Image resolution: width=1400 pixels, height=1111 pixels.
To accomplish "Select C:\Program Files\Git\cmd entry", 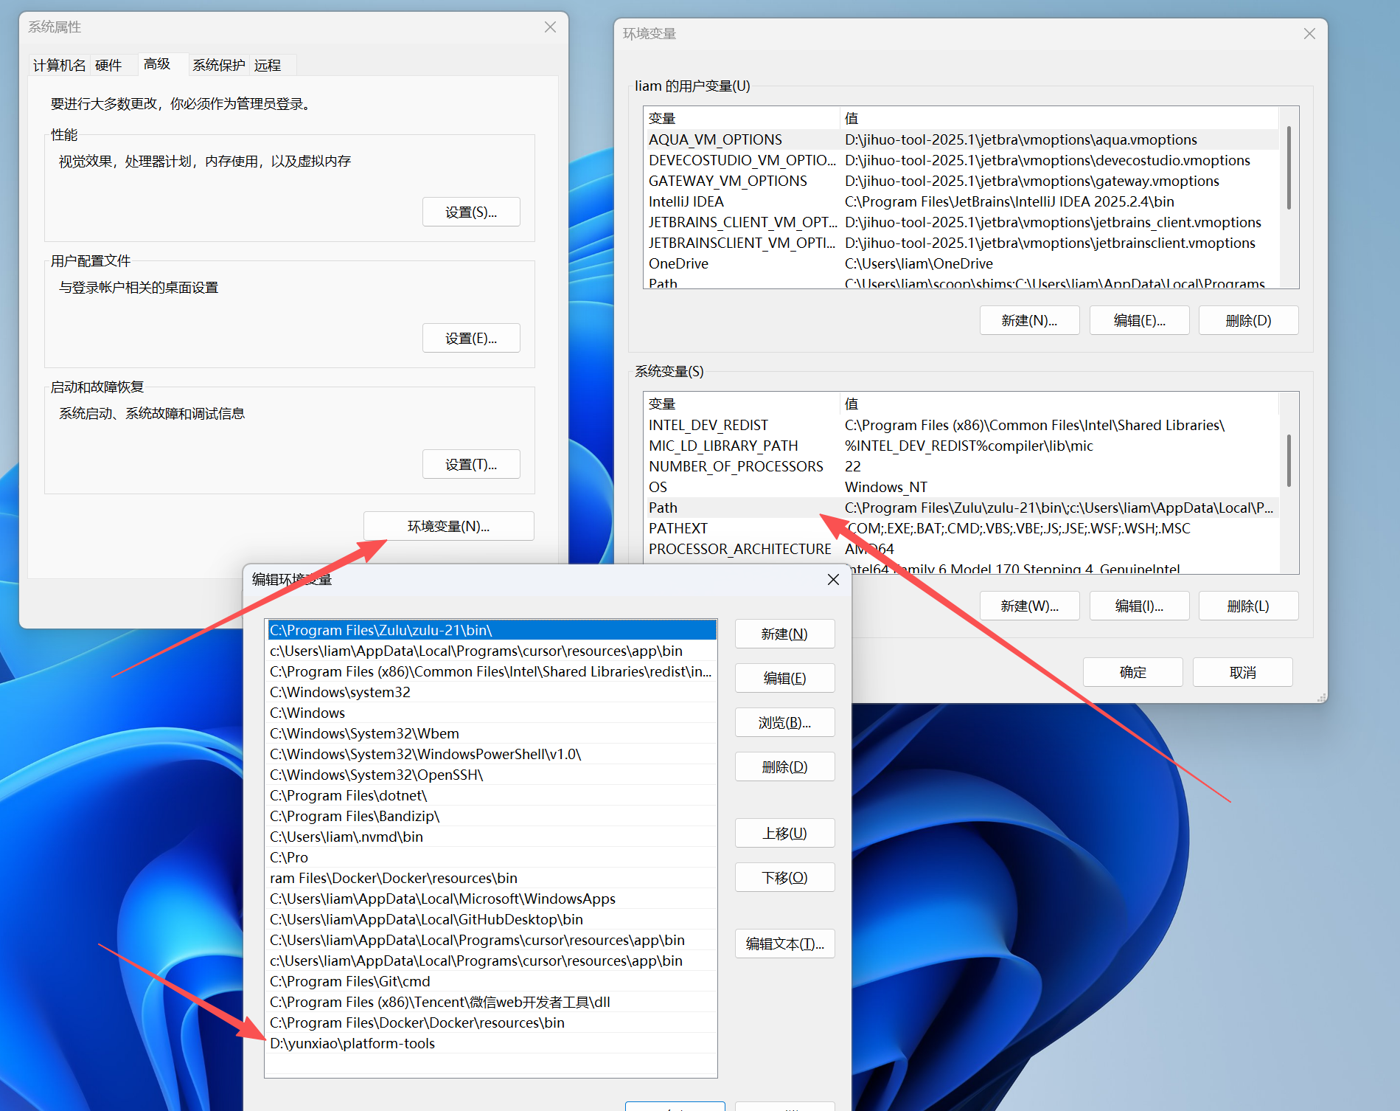I will (350, 981).
